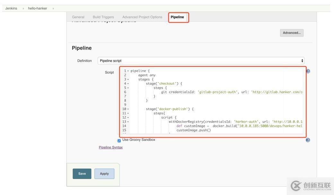This screenshot has width=334, height=195.
Task: Click the breadcrumb arrow after hello-hanker
Action: (x=53, y=8)
